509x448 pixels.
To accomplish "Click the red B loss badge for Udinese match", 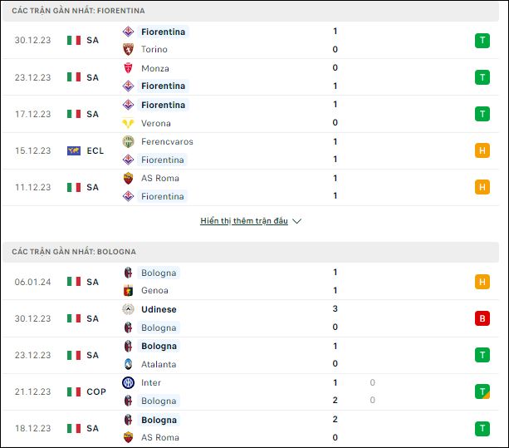I will (x=482, y=318).
